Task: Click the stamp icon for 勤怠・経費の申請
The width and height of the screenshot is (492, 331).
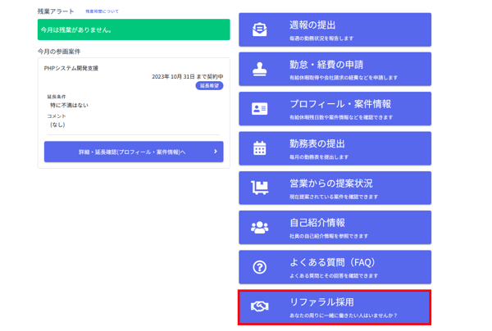Action: (260, 70)
